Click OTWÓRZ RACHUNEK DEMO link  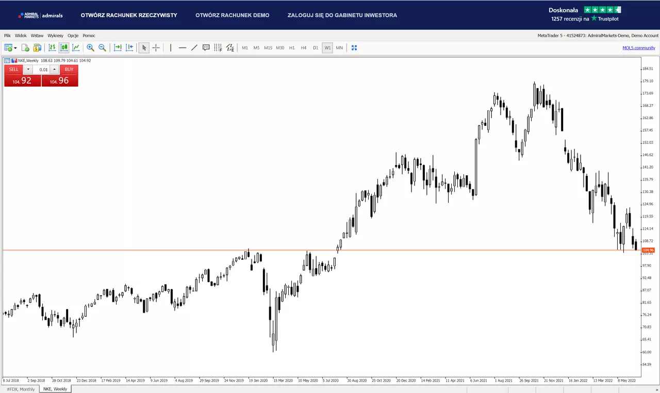pyautogui.click(x=233, y=15)
